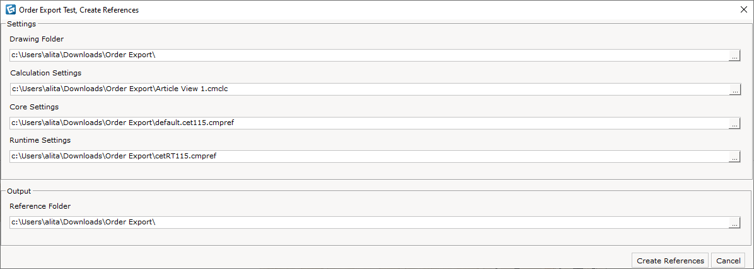Open the Reference Folder browse button
754x269 pixels.
pyautogui.click(x=734, y=223)
